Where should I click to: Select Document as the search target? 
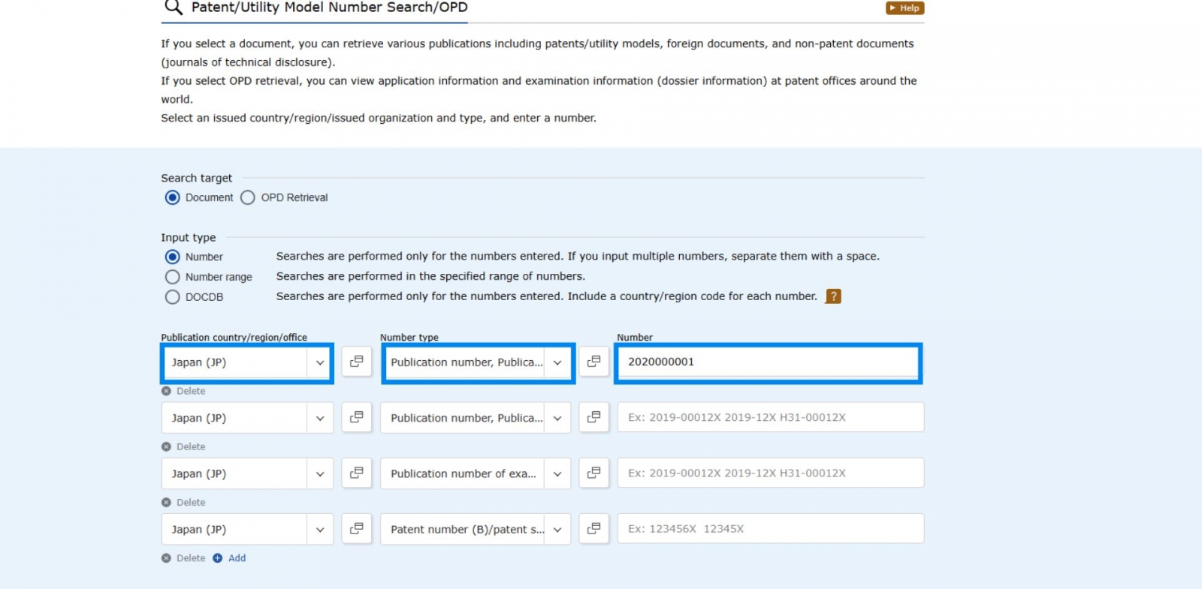point(173,197)
